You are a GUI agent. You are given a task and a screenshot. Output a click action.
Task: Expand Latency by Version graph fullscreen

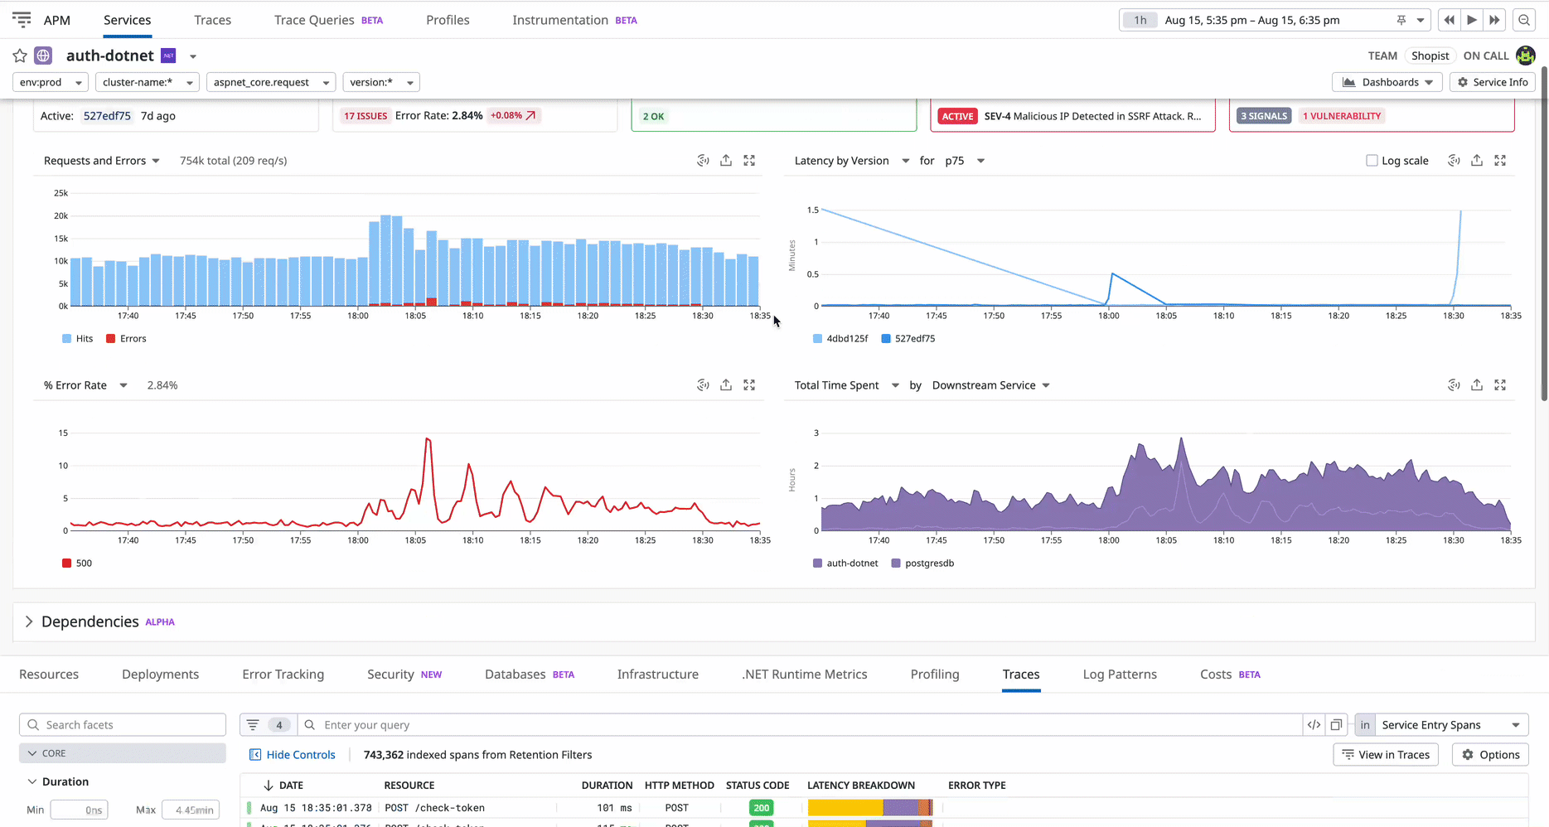point(1500,161)
